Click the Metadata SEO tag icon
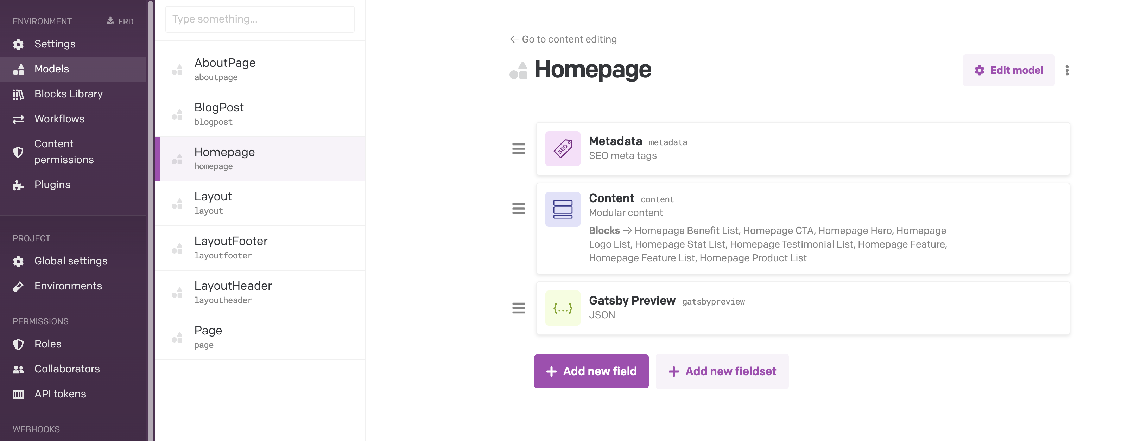The height and width of the screenshot is (441, 1128). point(563,149)
